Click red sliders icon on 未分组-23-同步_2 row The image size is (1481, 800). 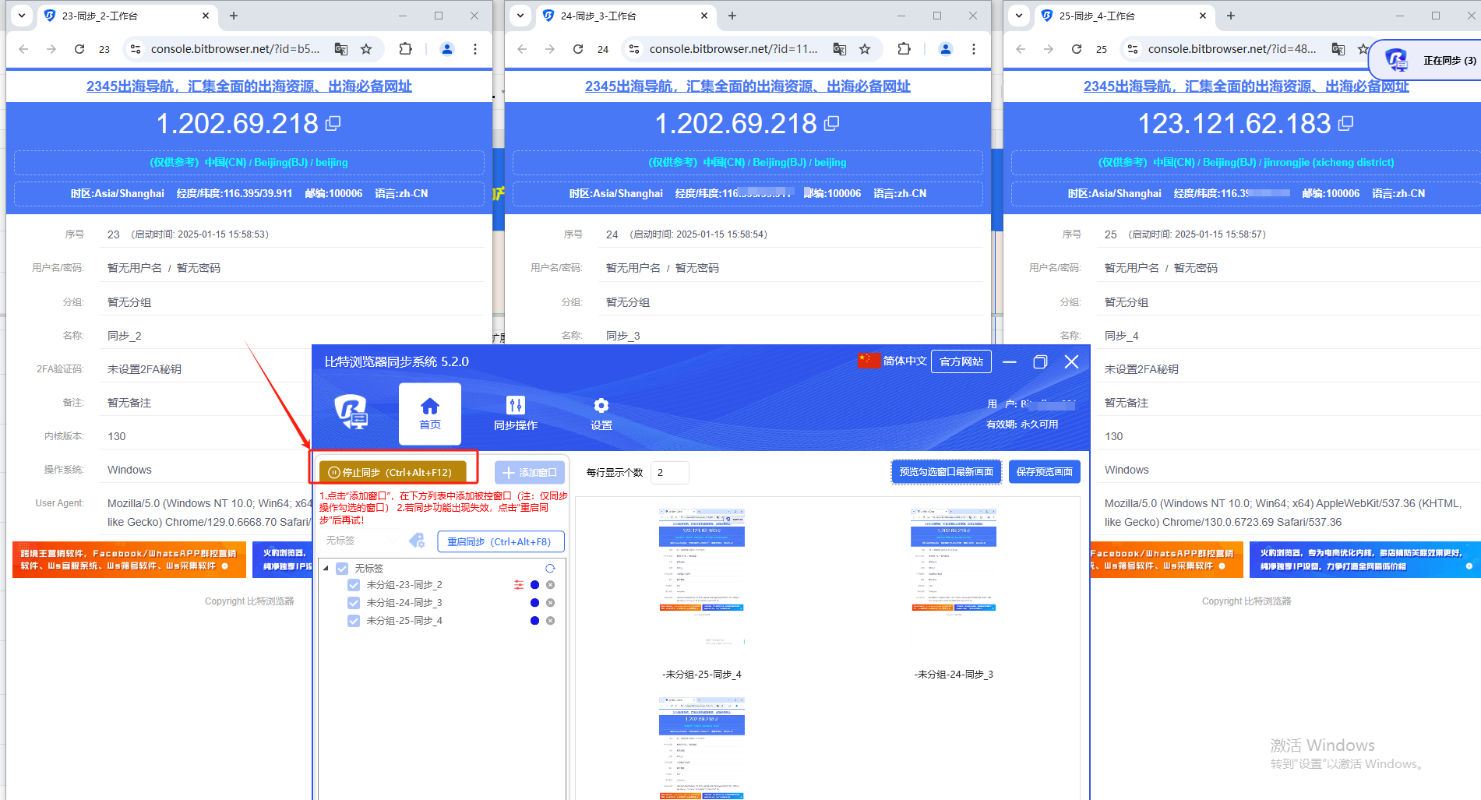(x=519, y=585)
